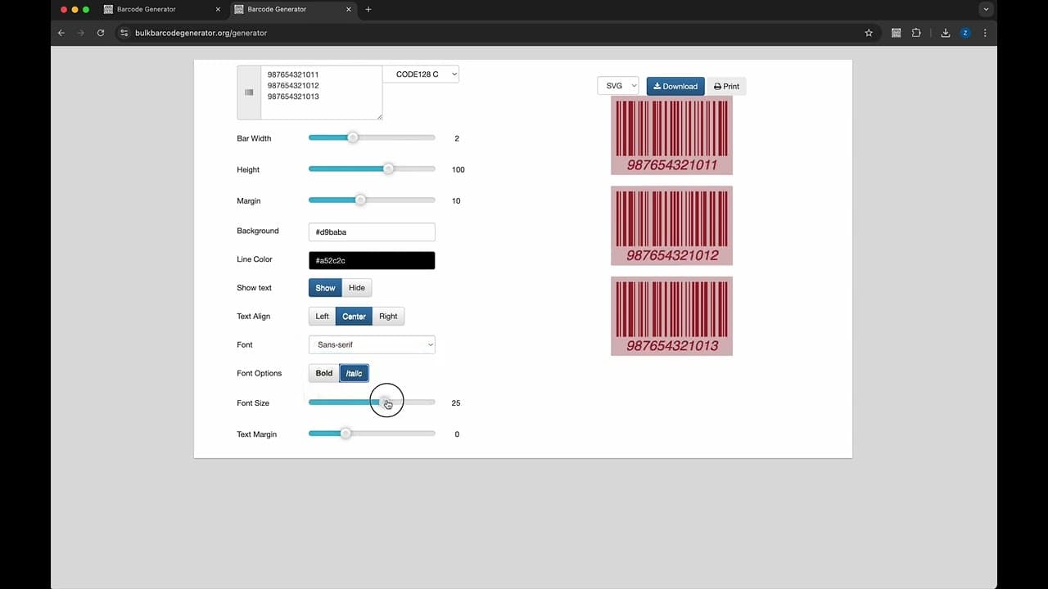The image size is (1048, 589).
Task: Toggle the Italic font option
Action: click(355, 373)
